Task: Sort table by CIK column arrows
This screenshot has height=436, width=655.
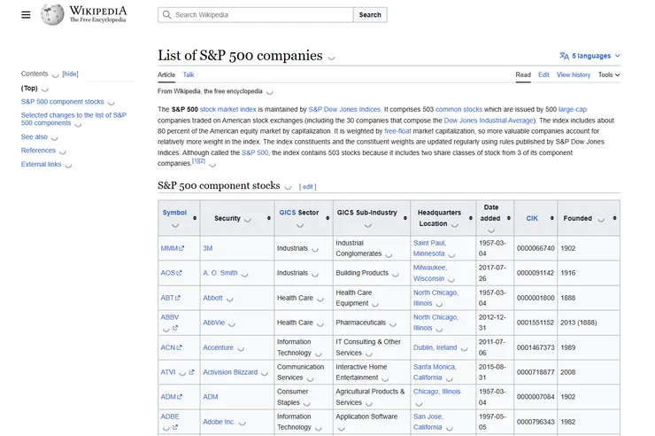Action: click(551, 218)
